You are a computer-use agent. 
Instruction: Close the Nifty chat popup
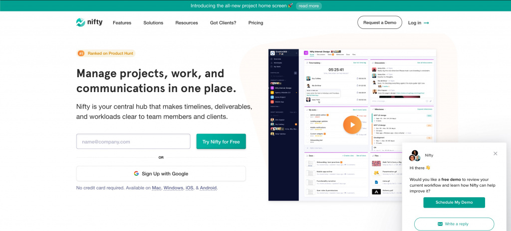(x=495, y=153)
